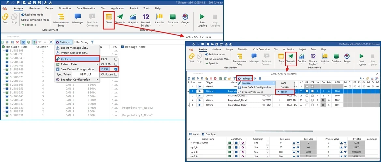Select J1939 in transmit protocol submenu
The width and height of the screenshot is (381, 162).
[x=285, y=92]
